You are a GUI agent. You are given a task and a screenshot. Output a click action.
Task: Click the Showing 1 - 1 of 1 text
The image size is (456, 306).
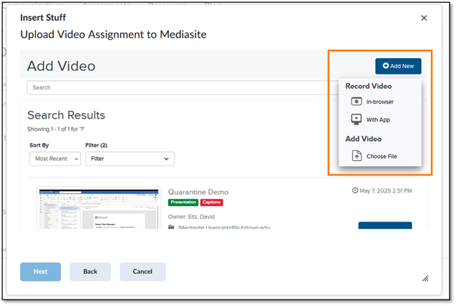coord(56,129)
